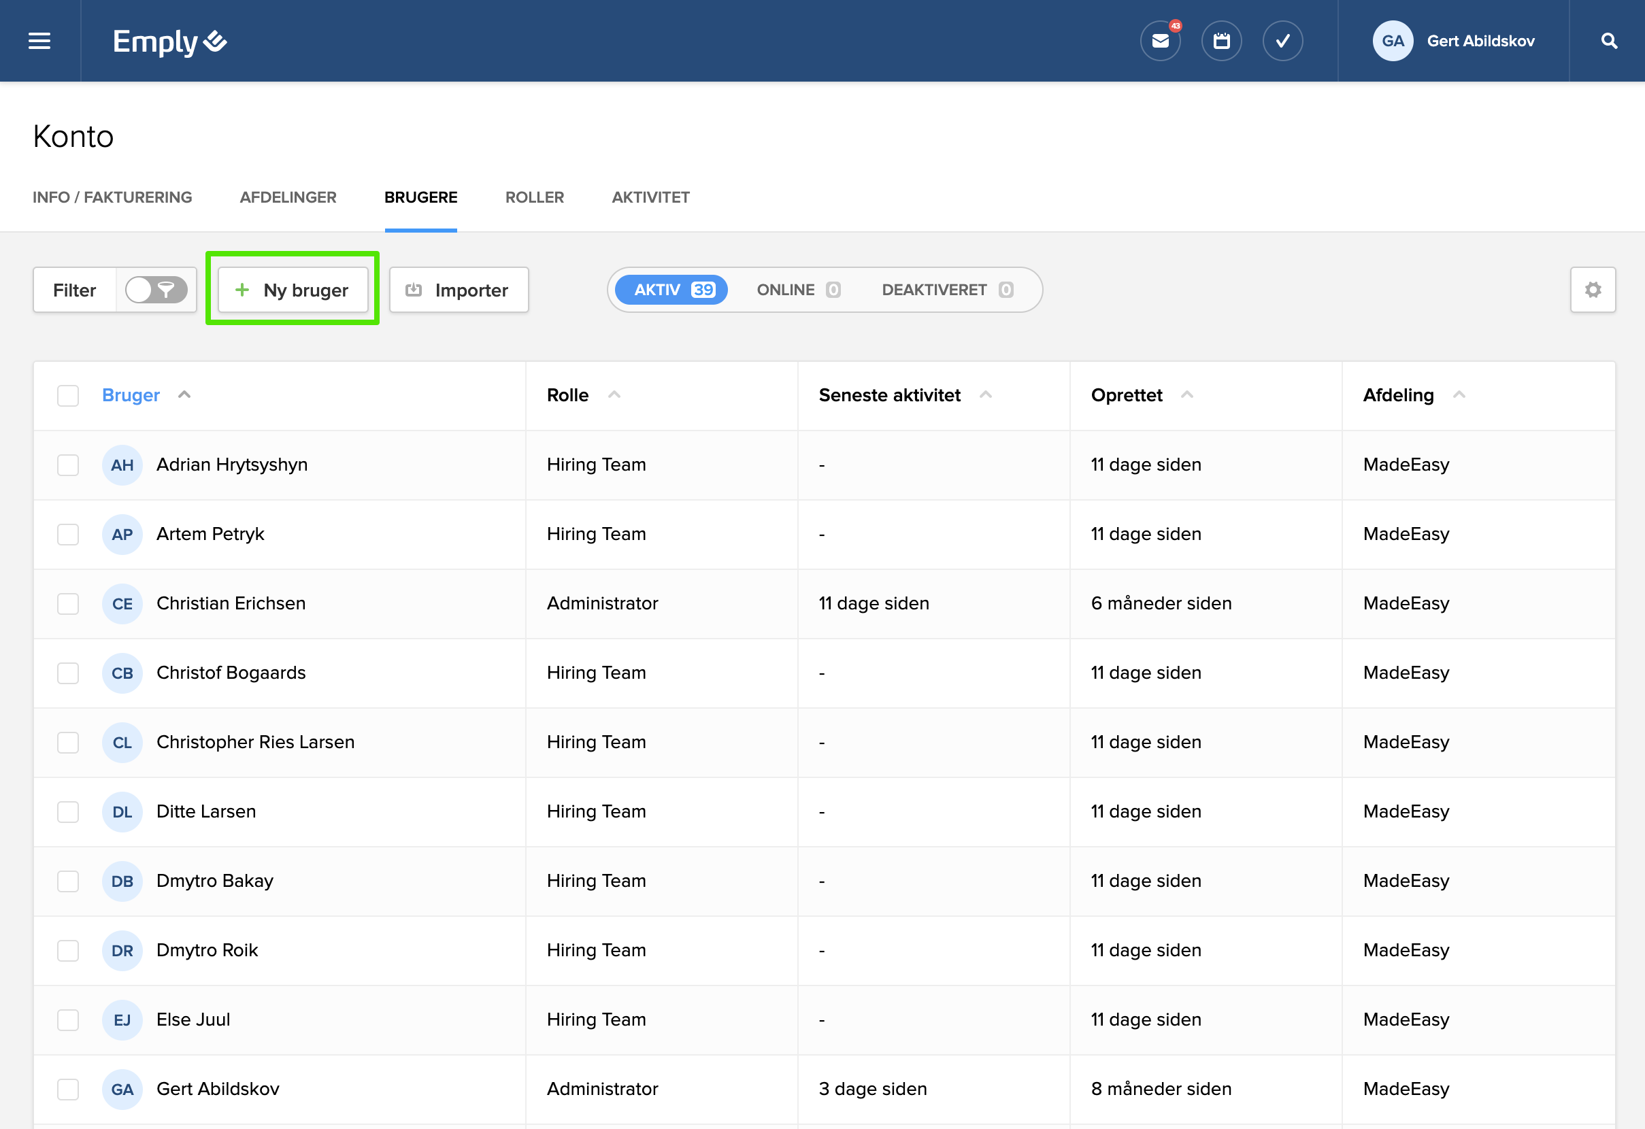This screenshot has width=1645, height=1129.
Task: Open the Afdelinger tab
Action: coord(288,197)
